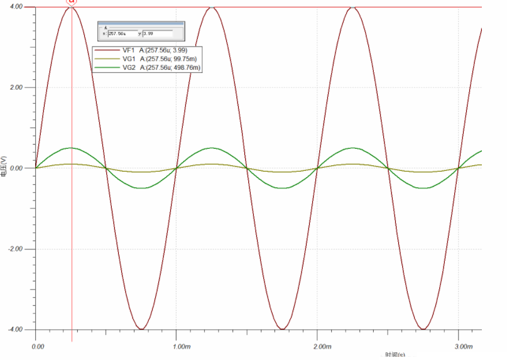Image resolution: width=507 pixels, height=360 pixels.
Task: Click the cursor 'a' marker at top
Action: pos(72,3)
